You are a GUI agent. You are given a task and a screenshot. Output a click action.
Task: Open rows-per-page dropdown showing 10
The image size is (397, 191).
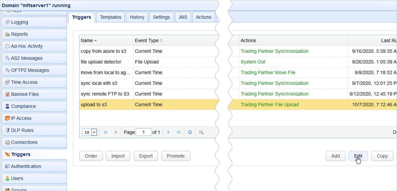(89, 132)
